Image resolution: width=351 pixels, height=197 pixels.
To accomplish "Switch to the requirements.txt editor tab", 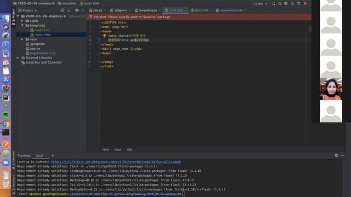I will pos(229,10).
